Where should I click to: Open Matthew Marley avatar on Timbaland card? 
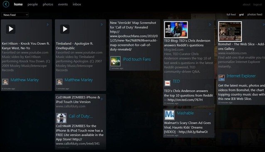click(59, 82)
